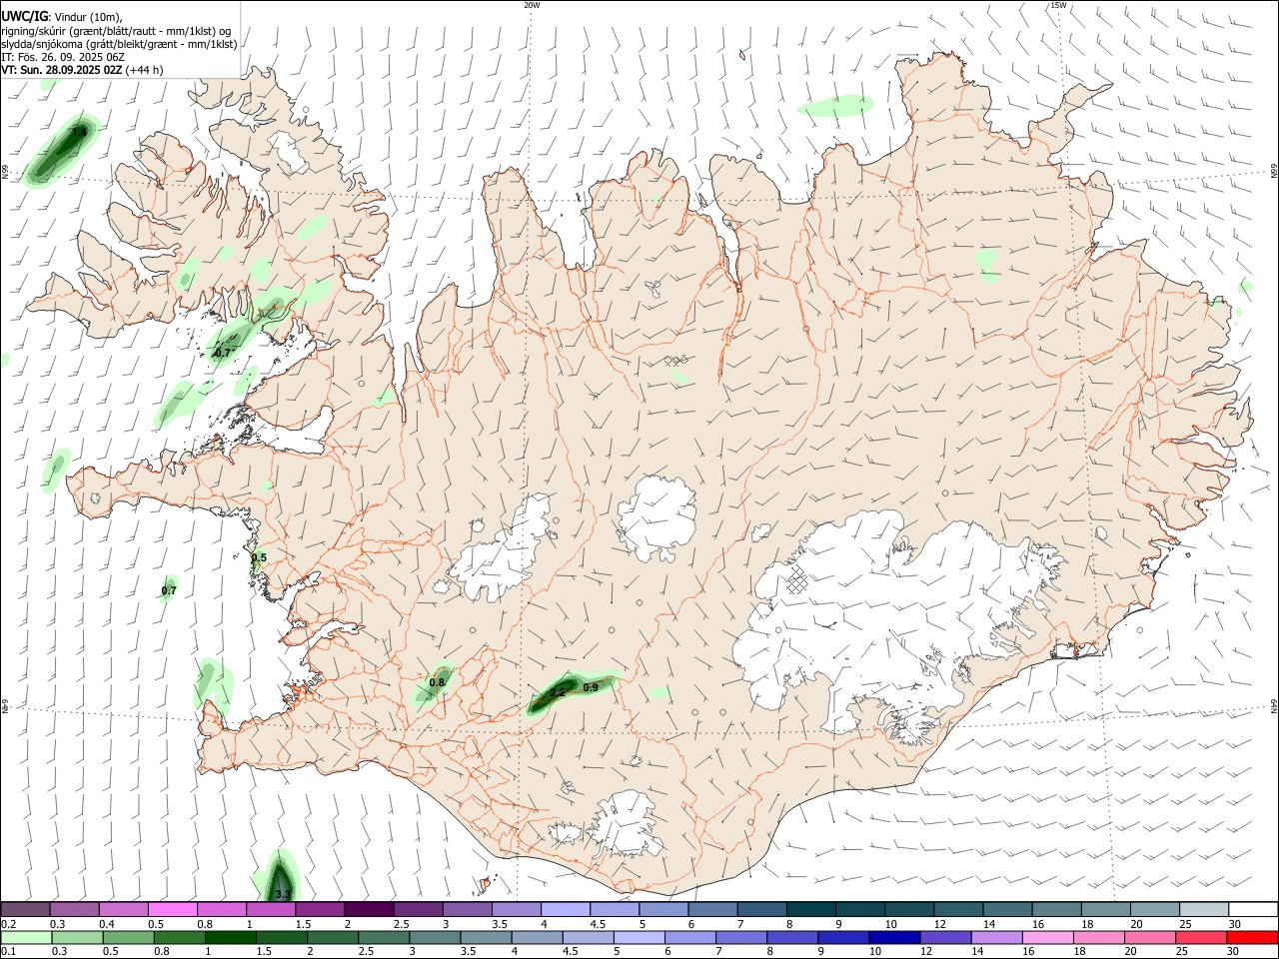
Task: Click the '15W' longitude label
Action: [1058, 5]
